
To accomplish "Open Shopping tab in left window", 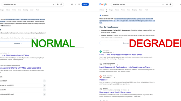I will (25, 10).
